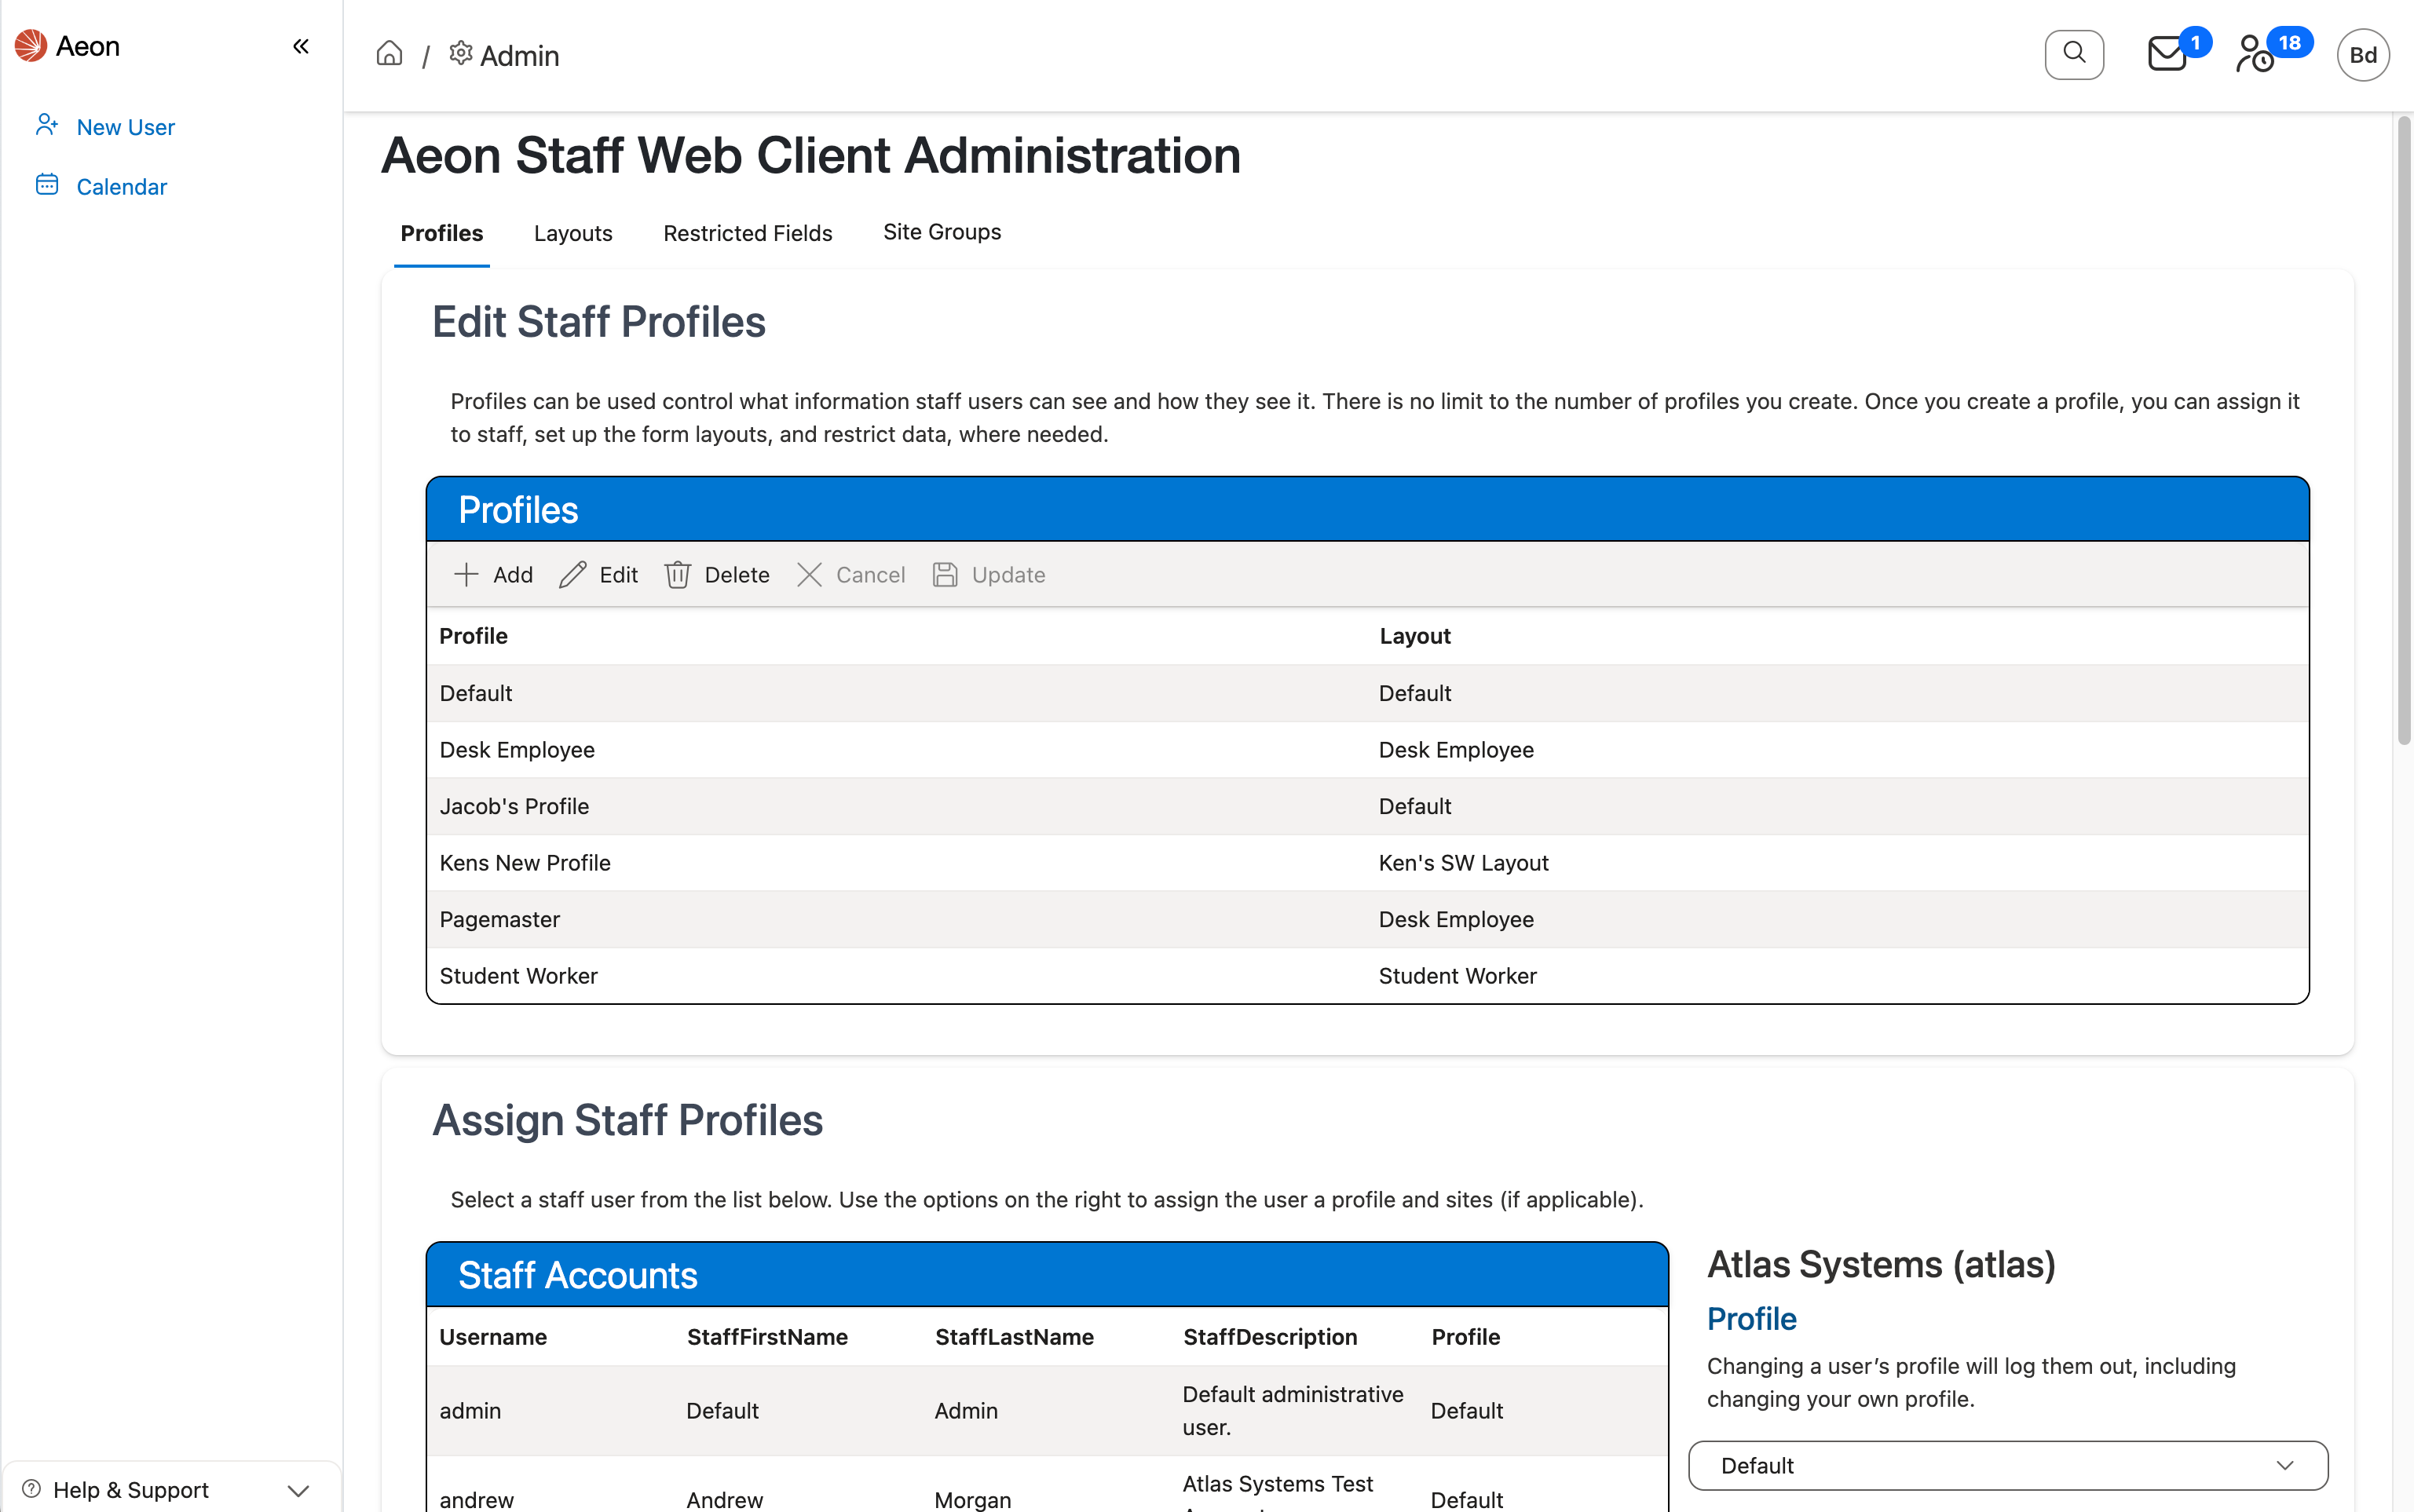The width and height of the screenshot is (2414, 1512).
Task: Click the Delete trash icon in Profiles panel
Action: pos(679,574)
